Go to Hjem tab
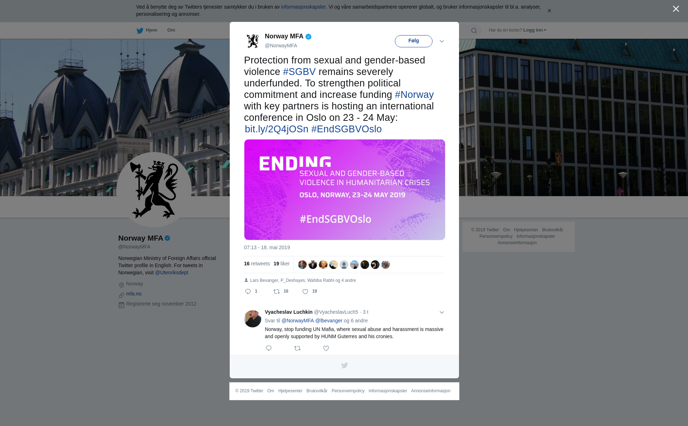688x426 pixels. point(147,30)
